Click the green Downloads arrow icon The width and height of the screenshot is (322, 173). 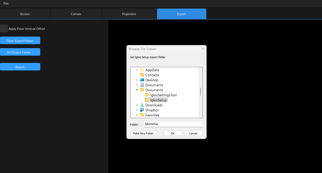point(142,105)
